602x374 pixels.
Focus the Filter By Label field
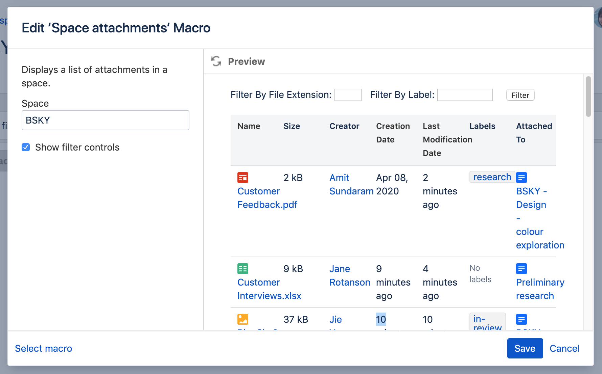465,95
